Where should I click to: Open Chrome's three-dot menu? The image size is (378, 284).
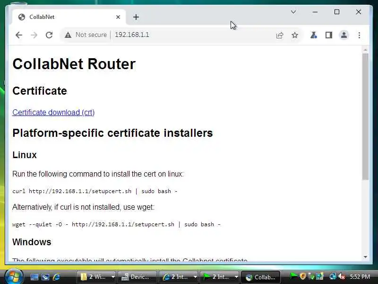pos(359,35)
